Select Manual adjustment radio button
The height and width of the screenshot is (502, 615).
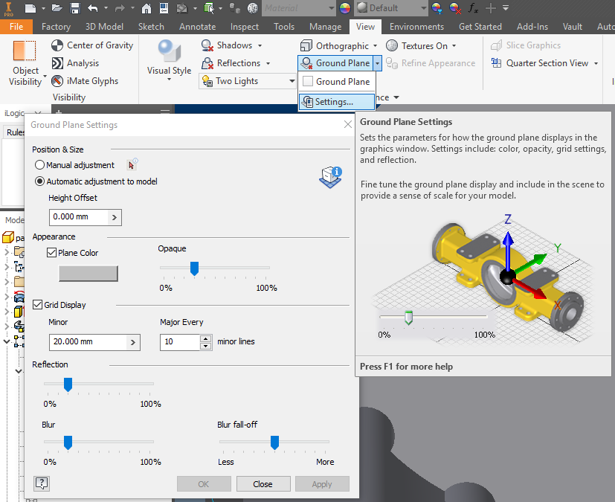pos(39,164)
